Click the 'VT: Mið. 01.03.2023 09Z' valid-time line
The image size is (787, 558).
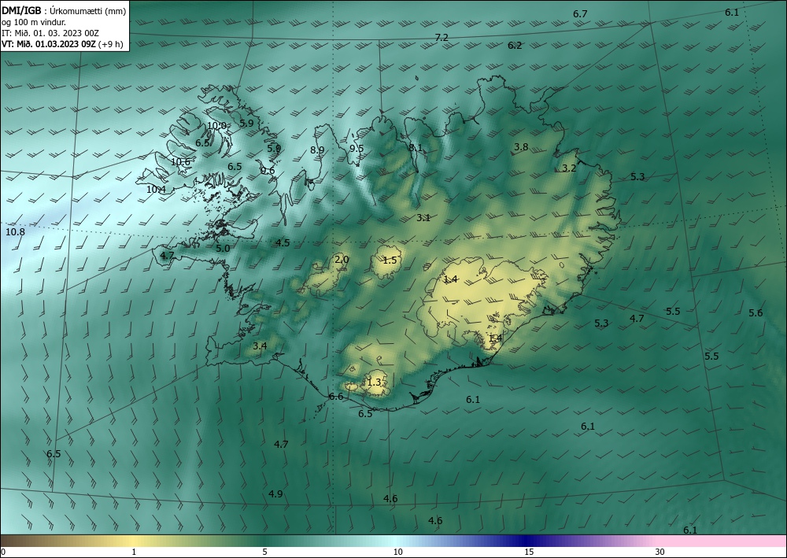pyautogui.click(x=50, y=43)
